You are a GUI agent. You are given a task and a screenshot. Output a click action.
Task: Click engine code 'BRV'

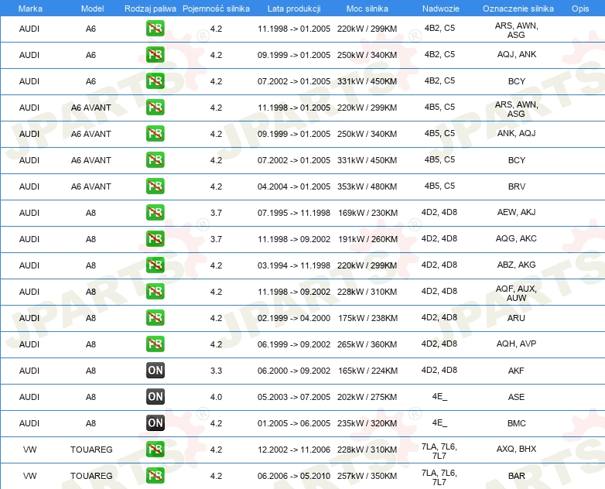point(516,186)
